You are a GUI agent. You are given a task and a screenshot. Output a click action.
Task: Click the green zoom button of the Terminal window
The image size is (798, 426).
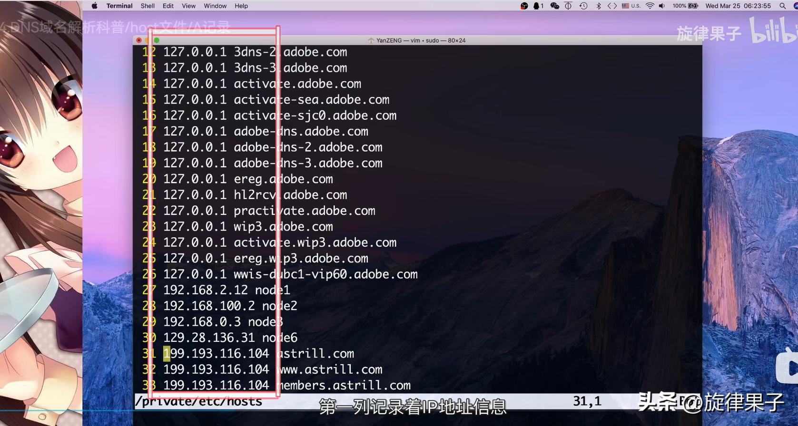pyautogui.click(x=157, y=40)
